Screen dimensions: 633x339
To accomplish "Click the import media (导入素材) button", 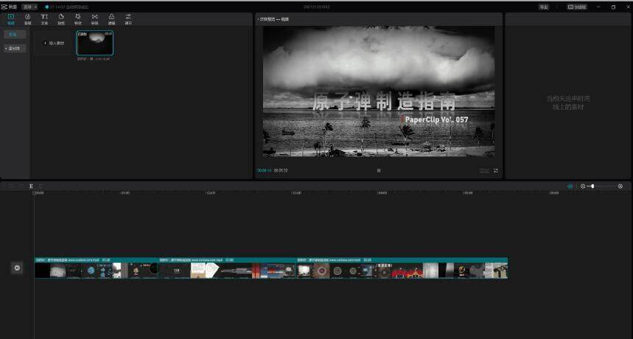I will (x=54, y=43).
